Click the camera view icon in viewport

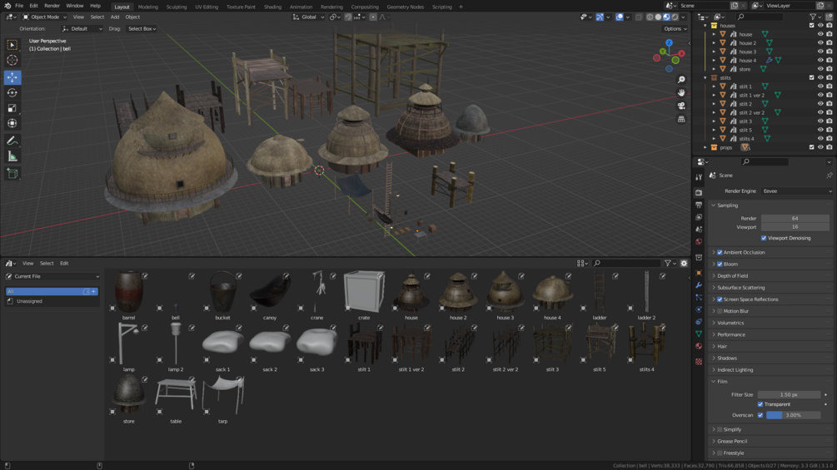tap(681, 106)
